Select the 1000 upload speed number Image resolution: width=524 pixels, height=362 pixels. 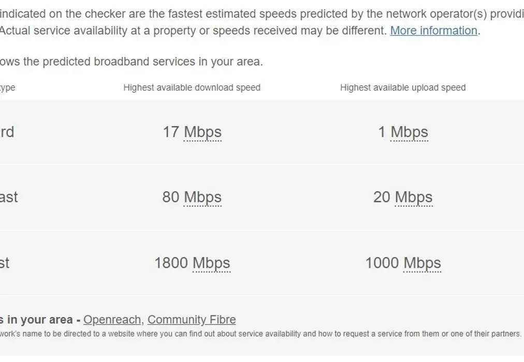(x=382, y=263)
